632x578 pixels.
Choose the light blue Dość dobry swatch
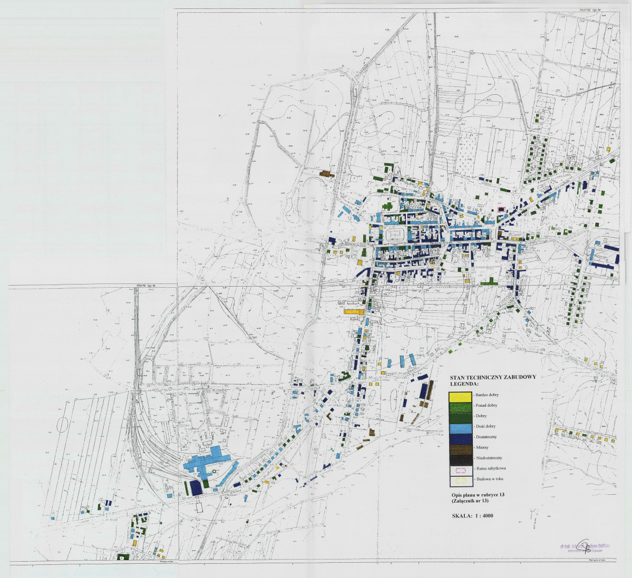point(461,428)
